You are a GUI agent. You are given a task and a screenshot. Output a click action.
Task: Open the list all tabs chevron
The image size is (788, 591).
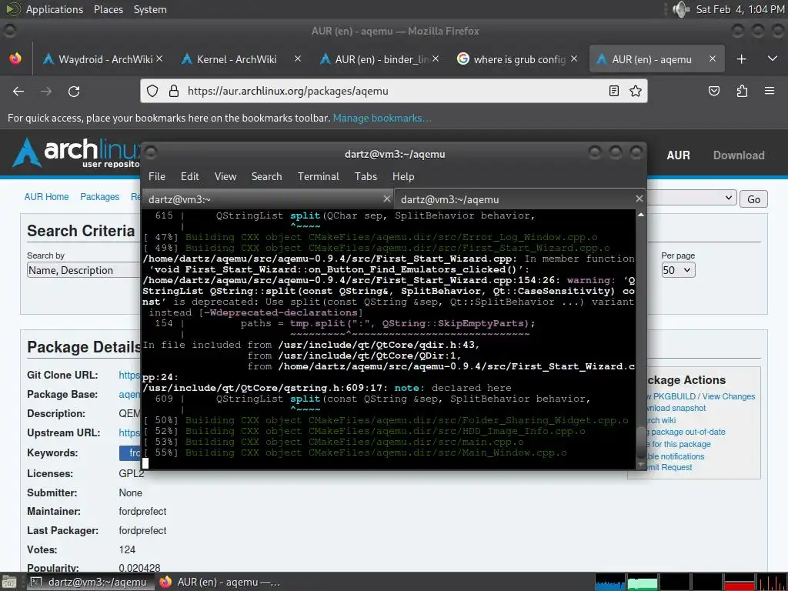coord(773,59)
